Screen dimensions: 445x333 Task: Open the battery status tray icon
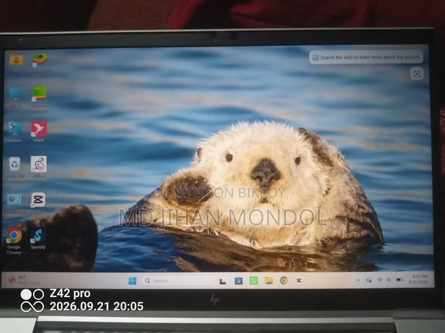coord(399,279)
